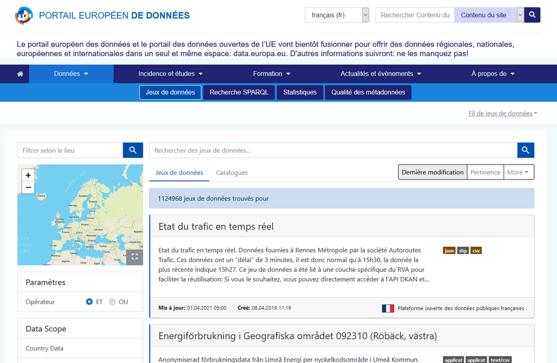Click Plateforme ouverte des données publiques françaises
557x363 pixels.
tap(461, 308)
